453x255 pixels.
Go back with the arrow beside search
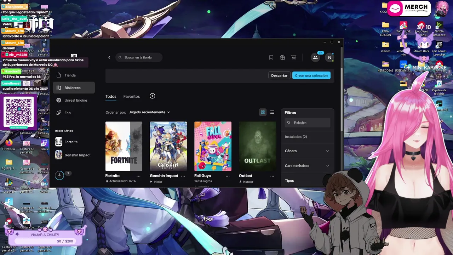tap(109, 57)
